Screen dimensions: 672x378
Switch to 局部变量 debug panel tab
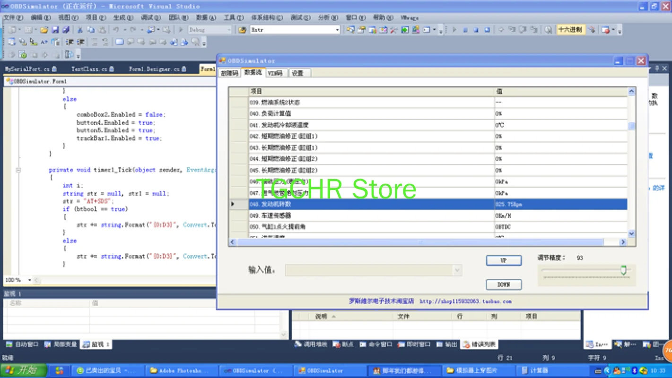pyautogui.click(x=61, y=344)
